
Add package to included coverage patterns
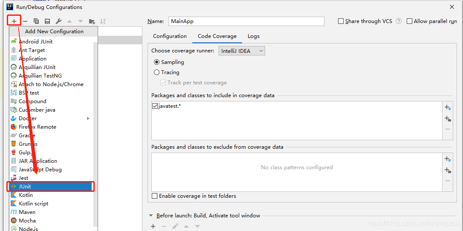click(x=448, y=118)
